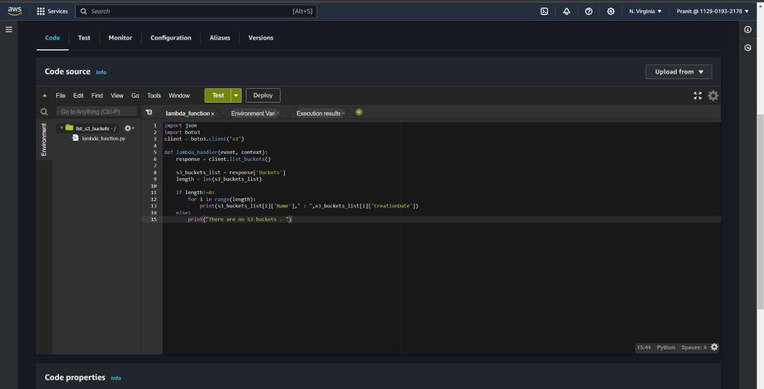
Task: Switch to the Configuration tab
Action: pyautogui.click(x=171, y=38)
